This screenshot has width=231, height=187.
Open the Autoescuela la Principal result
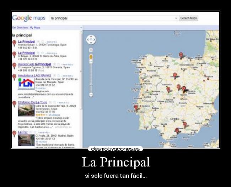[34, 64]
